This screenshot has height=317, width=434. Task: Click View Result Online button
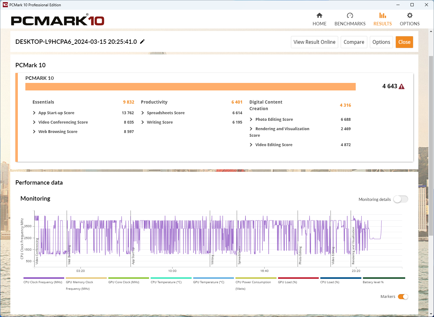click(x=314, y=42)
